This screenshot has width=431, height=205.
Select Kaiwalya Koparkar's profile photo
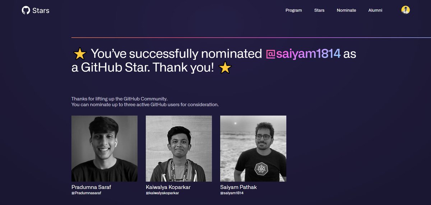click(179, 148)
